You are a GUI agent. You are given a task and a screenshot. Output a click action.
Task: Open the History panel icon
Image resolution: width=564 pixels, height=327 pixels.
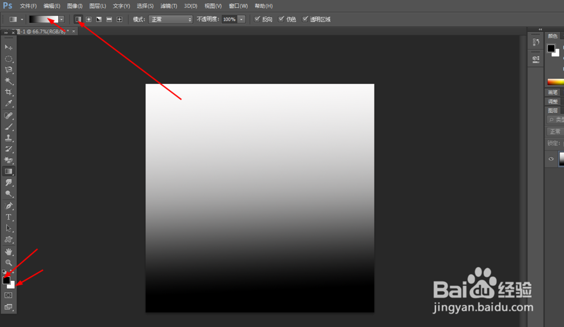(536, 42)
